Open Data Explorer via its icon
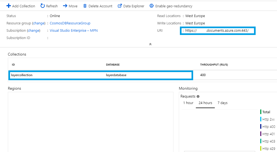The width and height of the screenshot is (277, 152). [x=120, y=6]
